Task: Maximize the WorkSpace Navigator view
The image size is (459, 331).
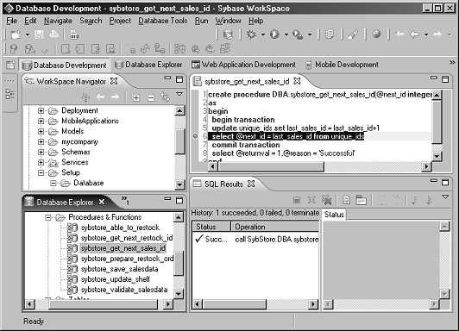Action: tap(179, 79)
